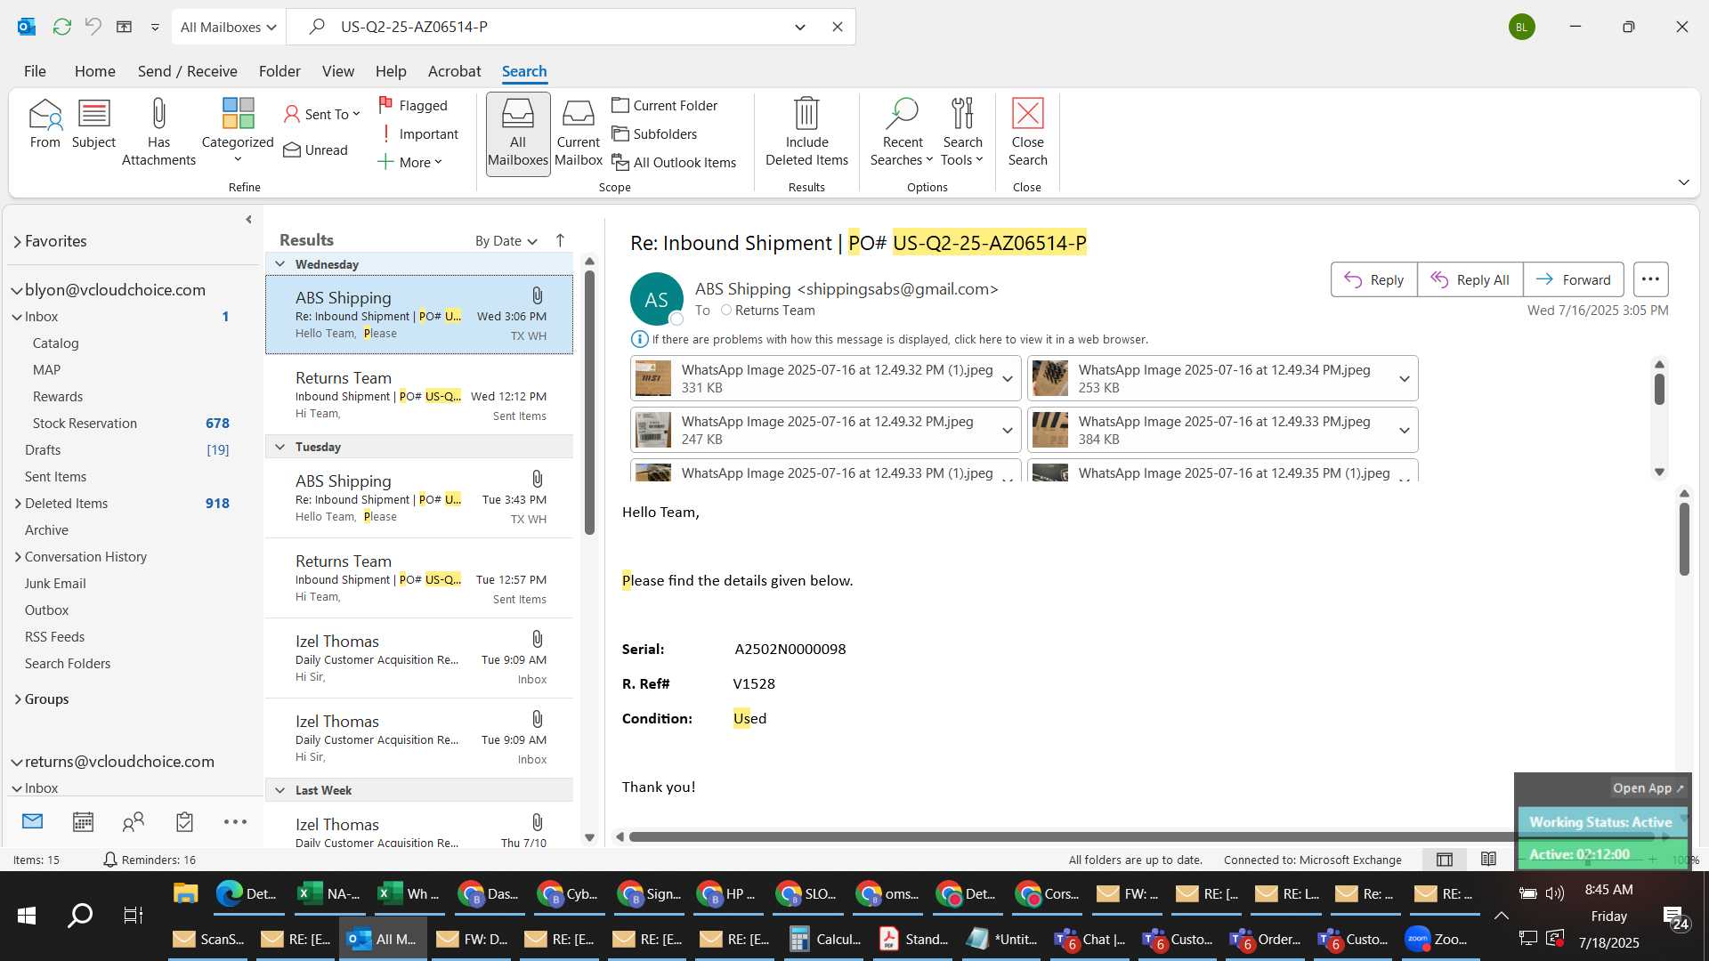The width and height of the screenshot is (1709, 961).
Task: Open the All Mailboxes scope dropdown
Action: pos(228,27)
